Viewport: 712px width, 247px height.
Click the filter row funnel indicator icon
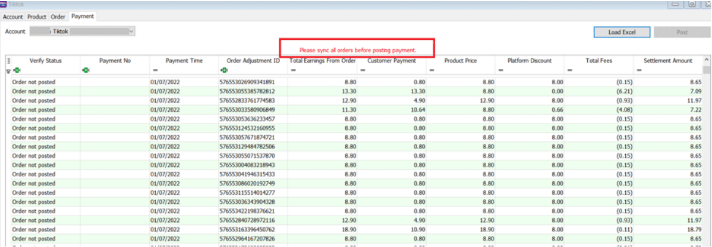[8, 70]
